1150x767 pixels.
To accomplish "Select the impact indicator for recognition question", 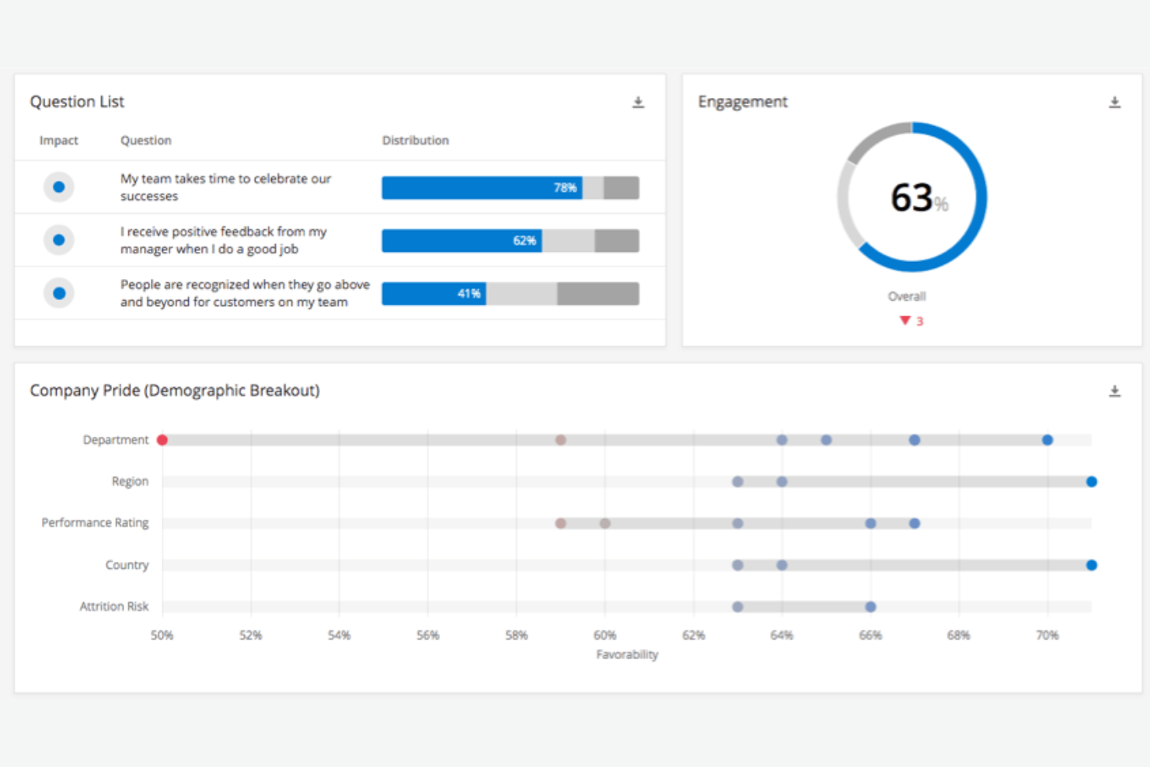I will (58, 293).
